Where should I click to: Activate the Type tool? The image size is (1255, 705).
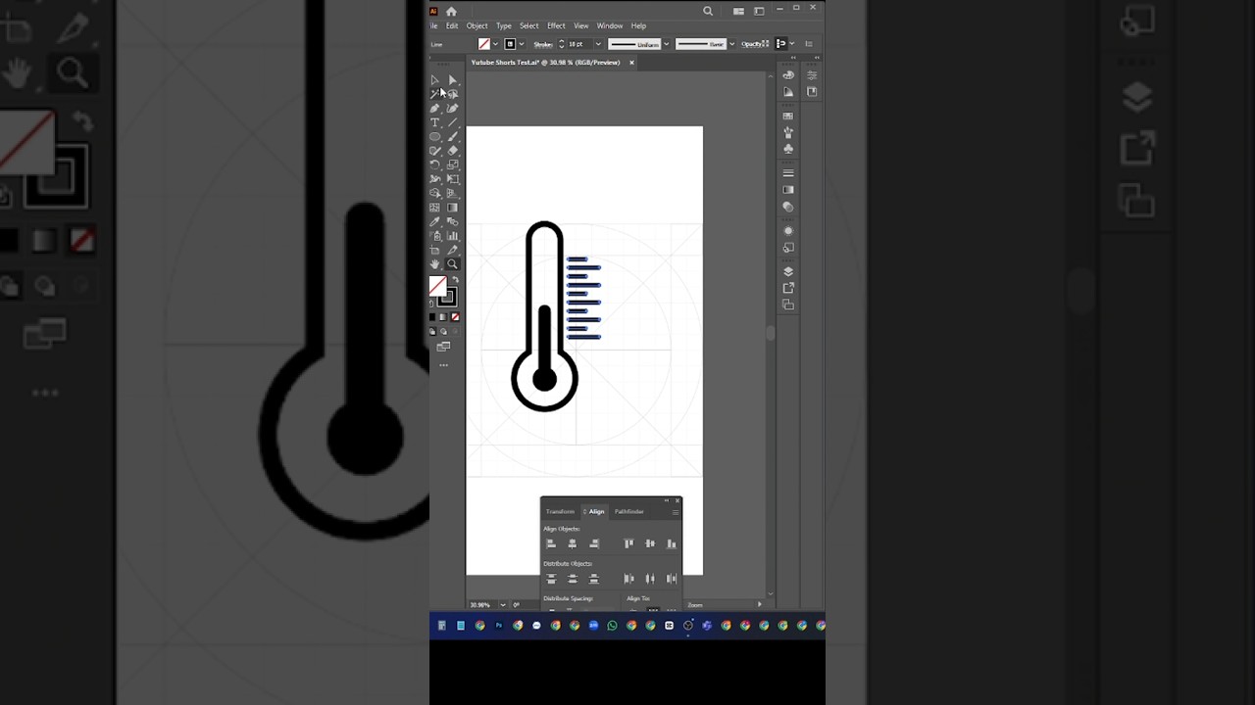pyautogui.click(x=435, y=122)
